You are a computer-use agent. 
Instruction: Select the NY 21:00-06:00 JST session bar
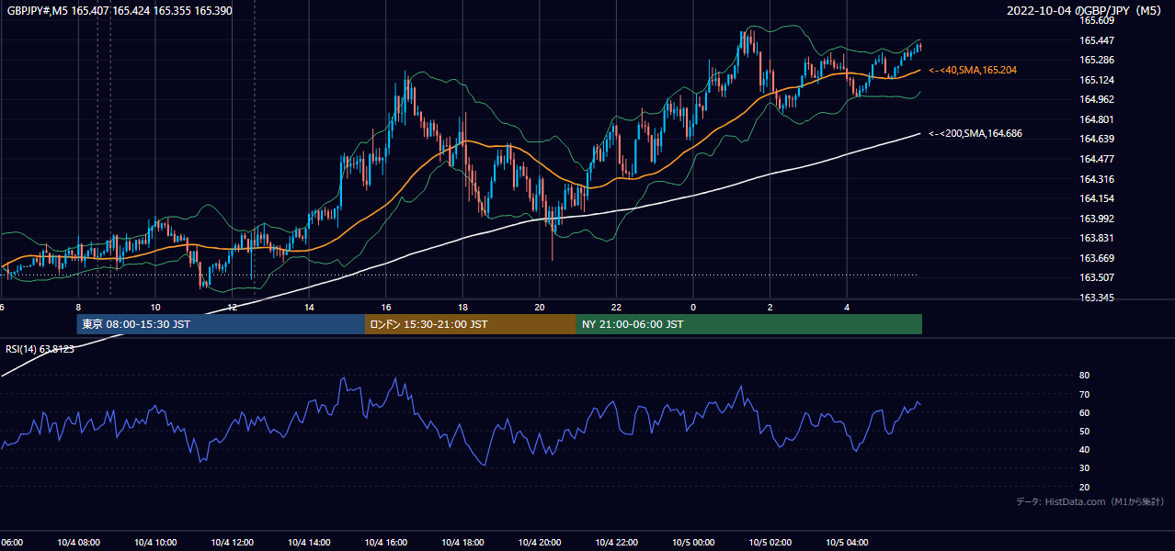749,324
